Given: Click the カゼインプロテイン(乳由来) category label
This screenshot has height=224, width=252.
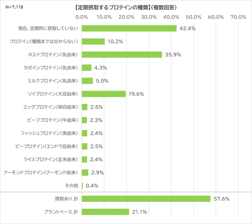Looking at the screenshot, I should (51, 68).
